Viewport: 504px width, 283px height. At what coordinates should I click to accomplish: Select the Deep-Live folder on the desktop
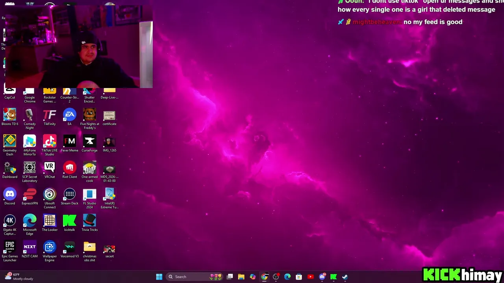(109, 94)
